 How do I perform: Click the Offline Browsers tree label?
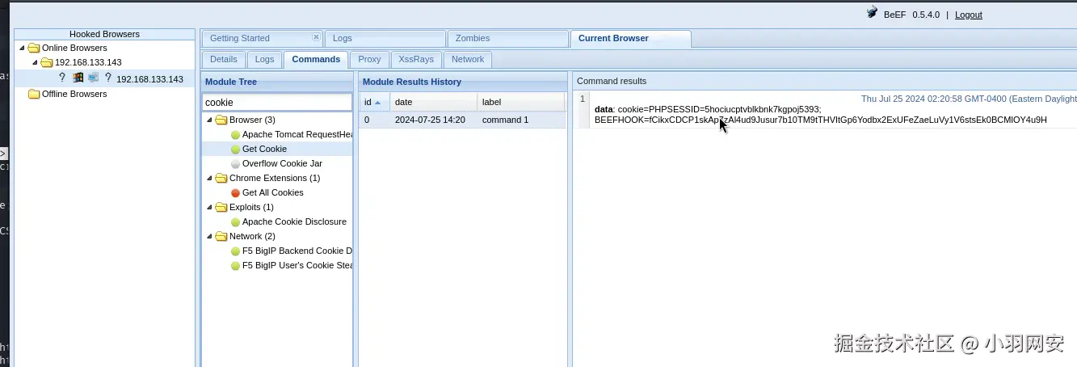tap(74, 94)
